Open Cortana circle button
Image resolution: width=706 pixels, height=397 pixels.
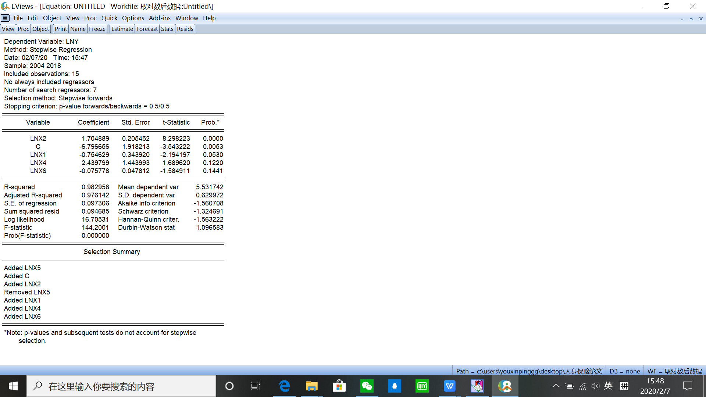[x=229, y=386]
